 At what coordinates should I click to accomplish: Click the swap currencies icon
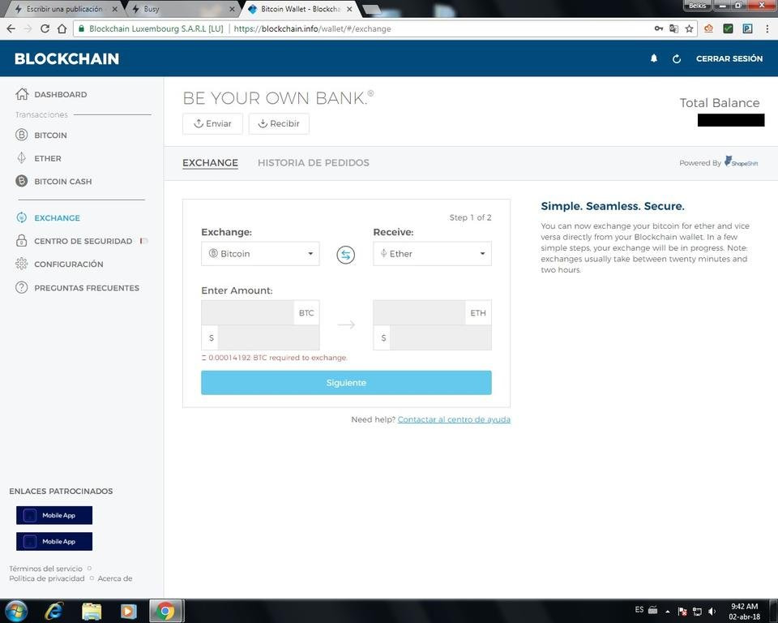pyautogui.click(x=346, y=255)
